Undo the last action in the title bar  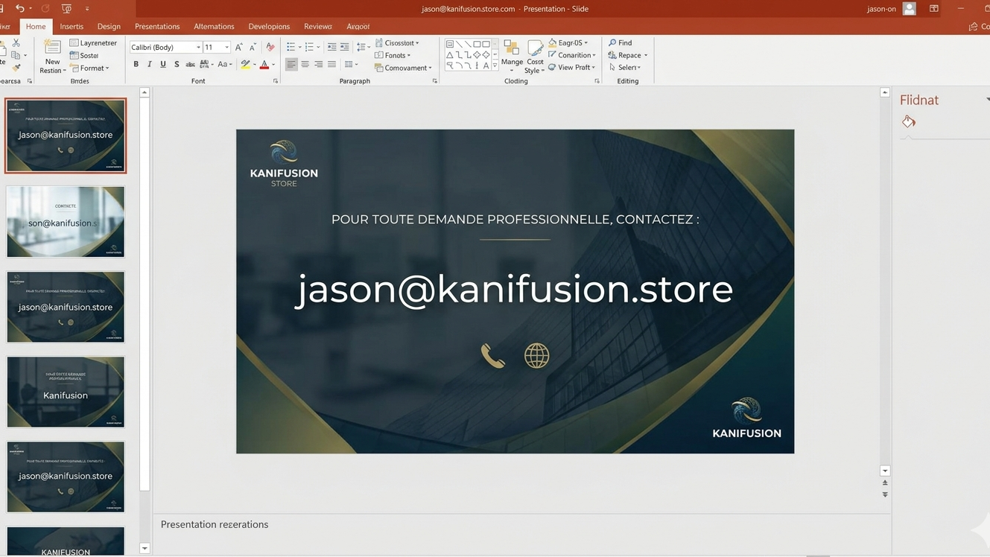click(20, 8)
